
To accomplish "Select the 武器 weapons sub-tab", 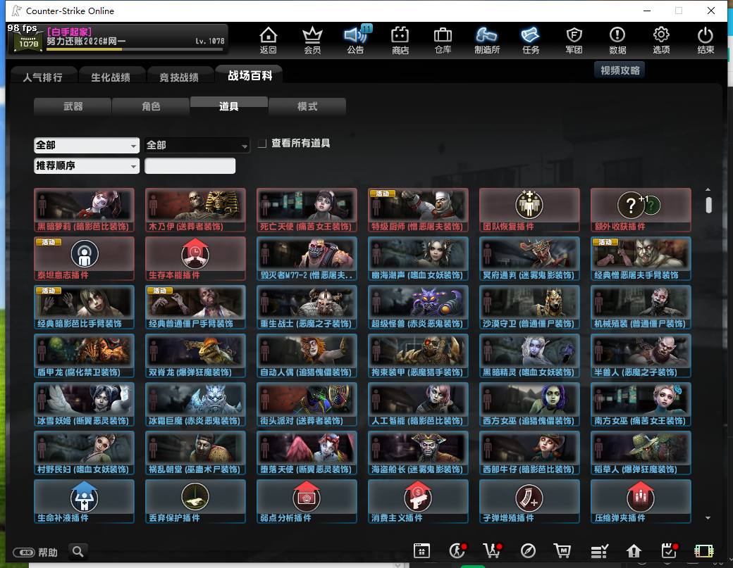I will tap(73, 106).
